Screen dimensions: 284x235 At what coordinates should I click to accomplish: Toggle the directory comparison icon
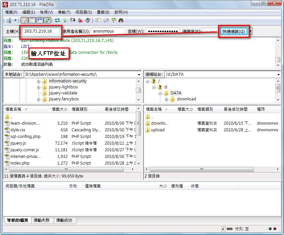[x=106, y=20]
